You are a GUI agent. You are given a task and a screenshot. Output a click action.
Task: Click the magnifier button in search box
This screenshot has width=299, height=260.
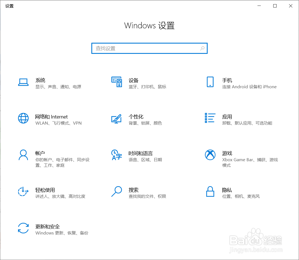click(x=202, y=48)
